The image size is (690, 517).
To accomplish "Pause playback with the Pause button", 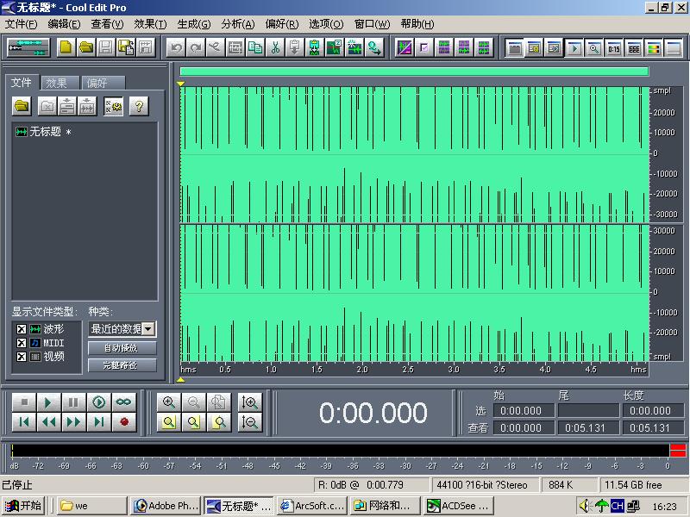I will (x=72, y=402).
